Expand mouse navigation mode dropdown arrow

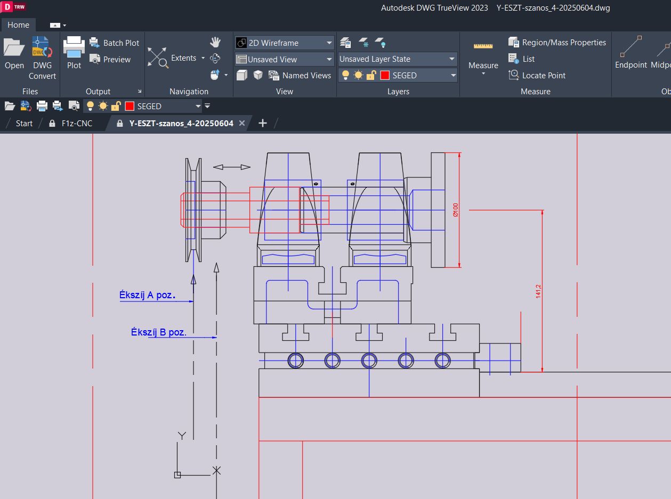click(226, 75)
